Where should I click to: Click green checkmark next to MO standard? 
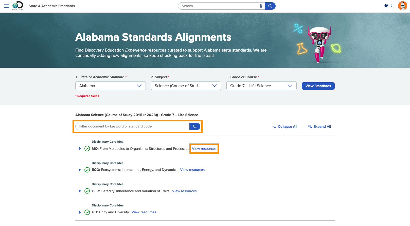pyautogui.click(x=87, y=149)
